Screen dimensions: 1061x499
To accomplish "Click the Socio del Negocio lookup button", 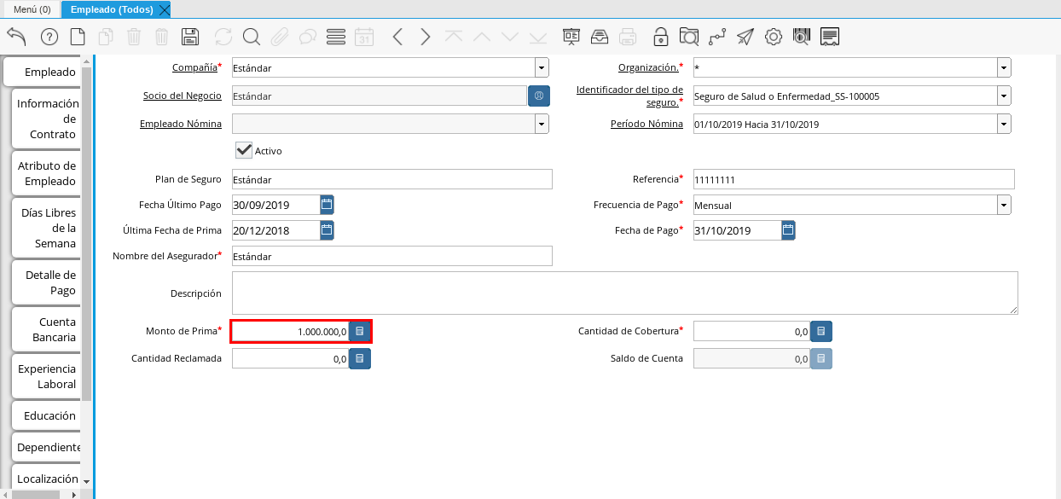I will (x=539, y=96).
